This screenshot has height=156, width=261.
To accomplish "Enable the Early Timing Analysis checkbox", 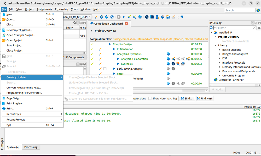I will tap(105, 69).
